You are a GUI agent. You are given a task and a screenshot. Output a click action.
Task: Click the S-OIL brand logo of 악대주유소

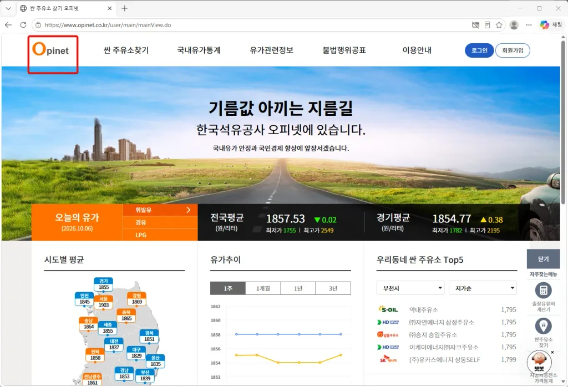(x=388, y=309)
